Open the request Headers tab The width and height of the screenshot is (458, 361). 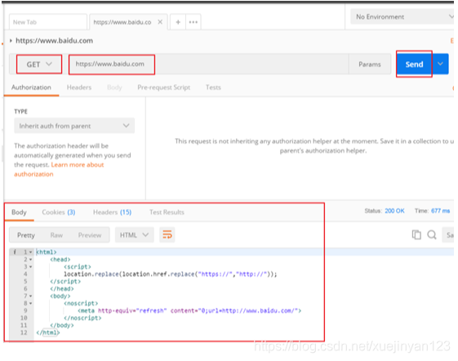tap(79, 87)
